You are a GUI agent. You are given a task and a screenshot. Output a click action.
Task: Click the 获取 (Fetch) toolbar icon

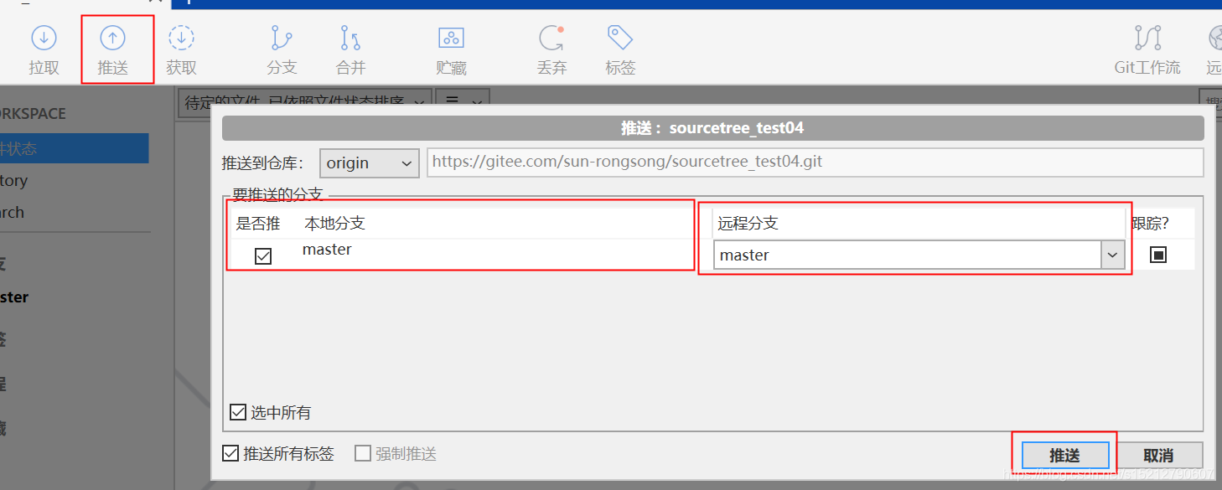(x=182, y=49)
